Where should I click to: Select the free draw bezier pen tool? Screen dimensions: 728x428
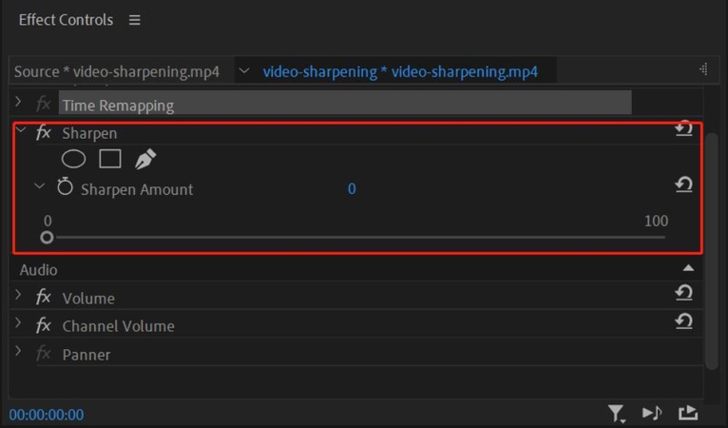click(145, 159)
